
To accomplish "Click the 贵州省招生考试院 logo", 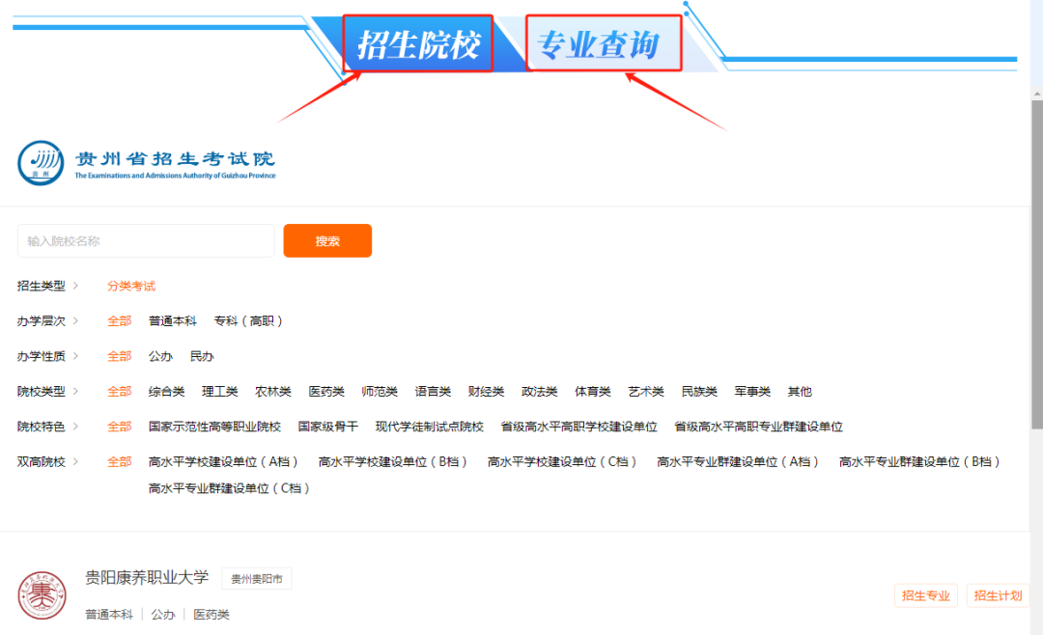I will point(146,163).
